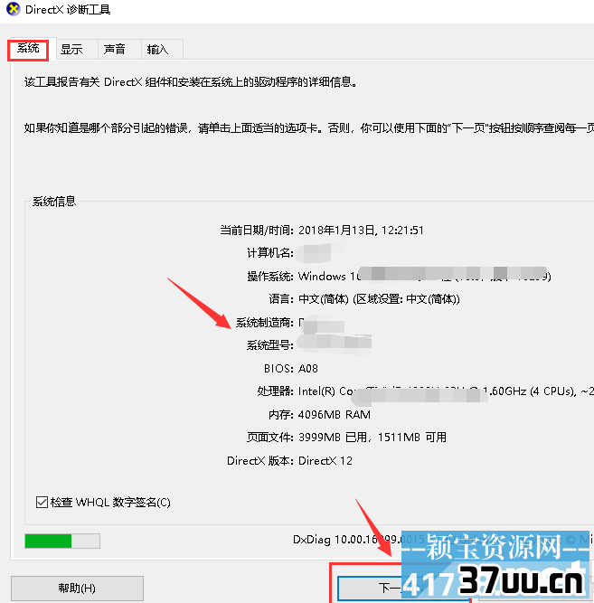Select the BIOS value A08
The height and width of the screenshot is (603, 594).
click(308, 369)
